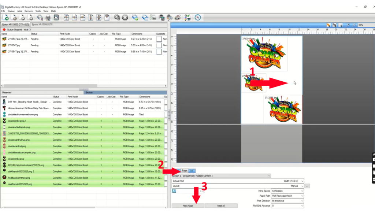The height and width of the screenshot is (211, 375).
Task: Click thumbnail icon of 2713547.jpg 2 queue row
Action: click(4, 39)
